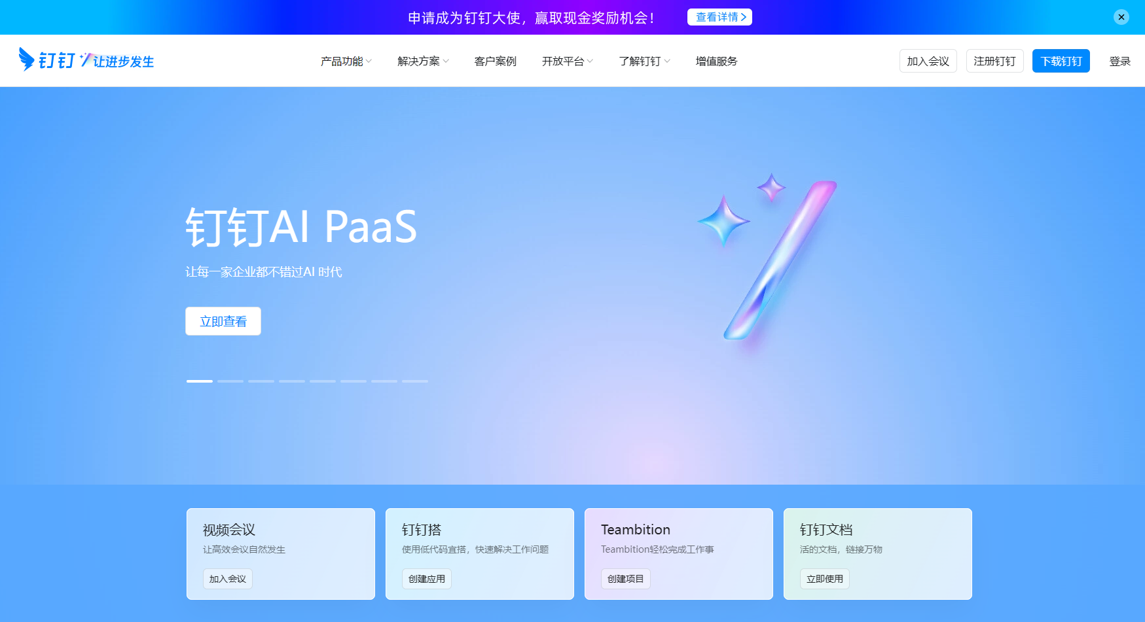Open the 了解钉钉 dropdown menu
The height and width of the screenshot is (622, 1145).
pyautogui.click(x=644, y=61)
